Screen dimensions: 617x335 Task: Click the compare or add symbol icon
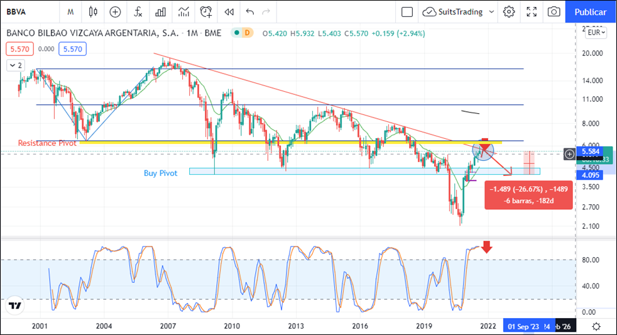tap(115, 11)
